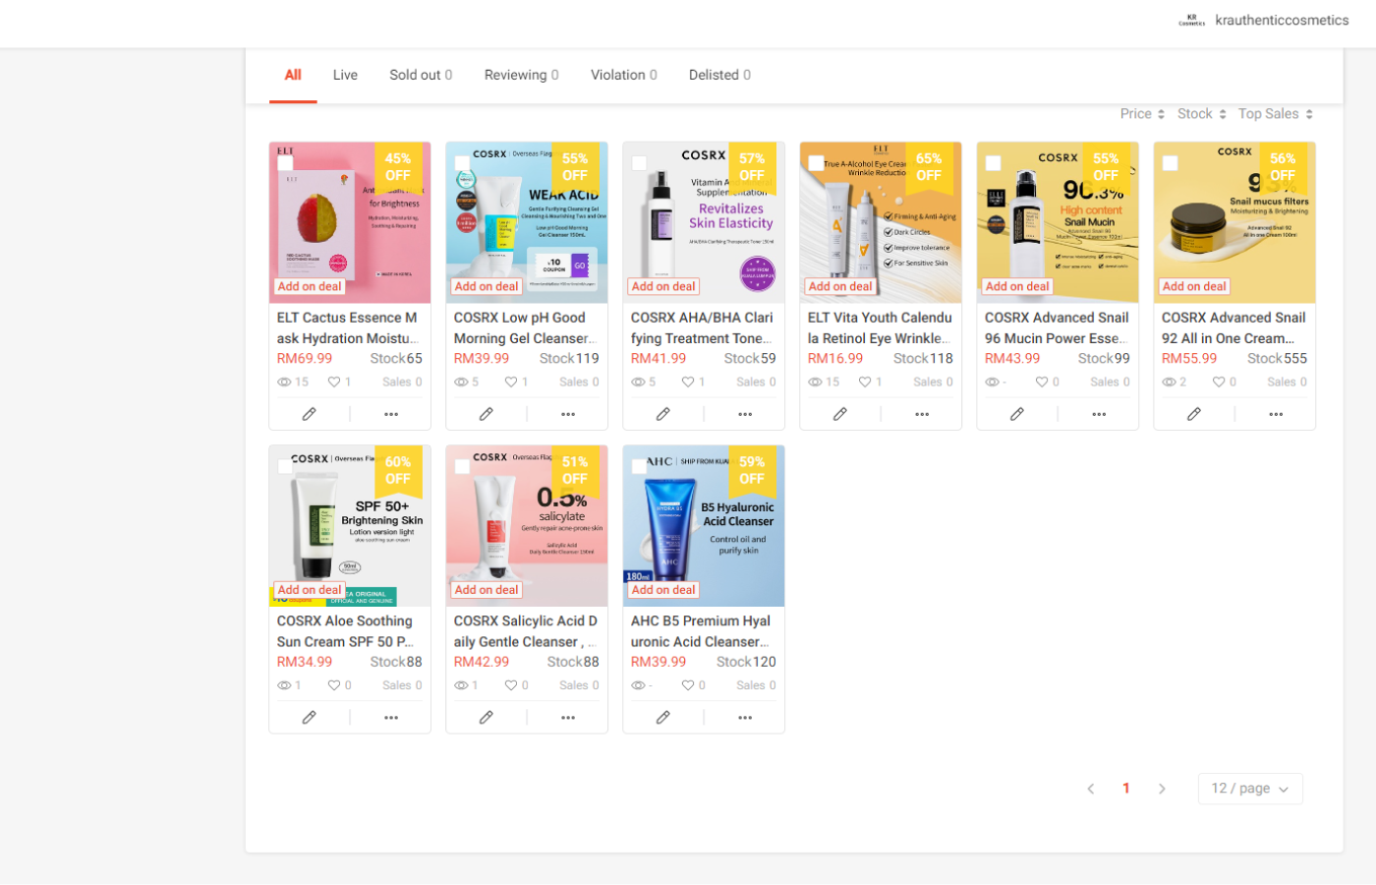Edit COSRX Aloe Soothing Sun Cream listing

pos(309,718)
